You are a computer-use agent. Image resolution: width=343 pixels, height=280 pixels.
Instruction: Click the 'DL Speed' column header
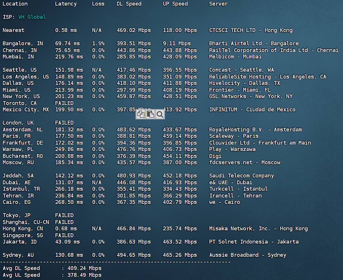129,4
